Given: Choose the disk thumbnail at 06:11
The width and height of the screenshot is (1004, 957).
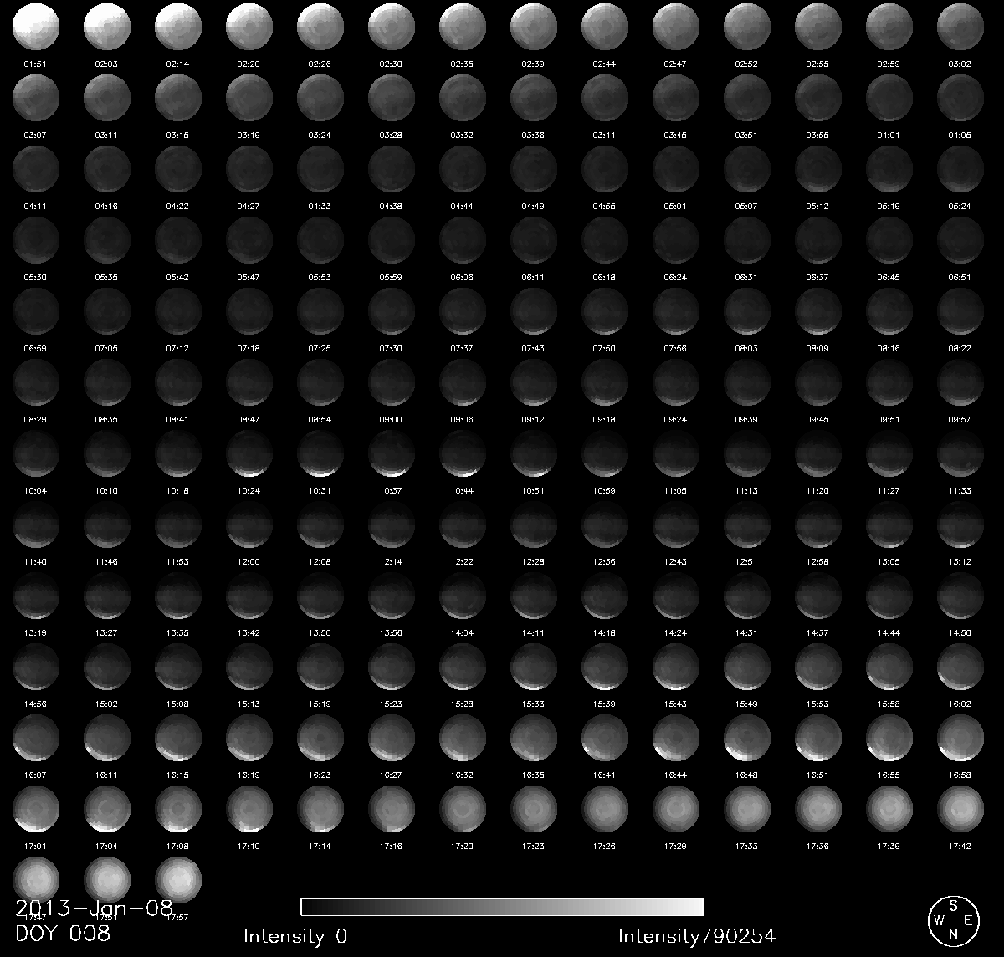Looking at the screenshot, I should 534,241.
